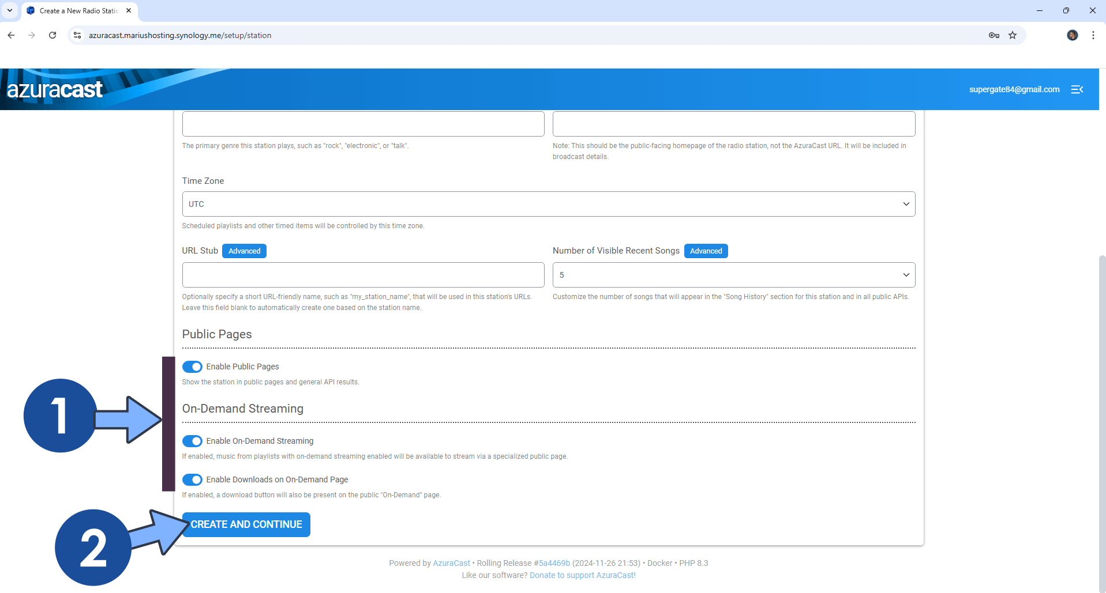Click the address bar URL

coord(180,35)
